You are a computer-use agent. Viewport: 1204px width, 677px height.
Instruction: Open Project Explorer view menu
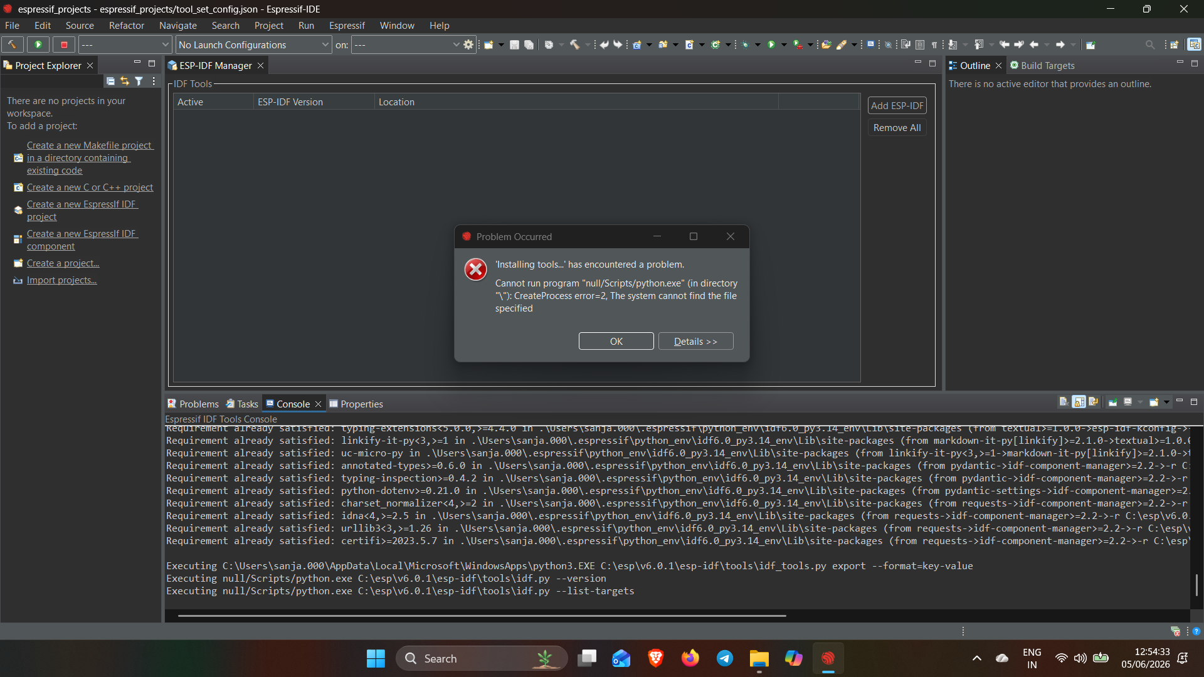(154, 81)
